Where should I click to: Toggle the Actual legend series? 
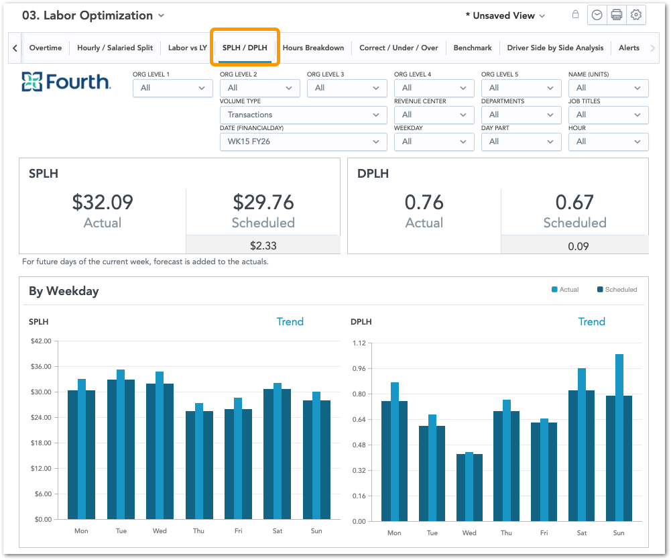(564, 290)
